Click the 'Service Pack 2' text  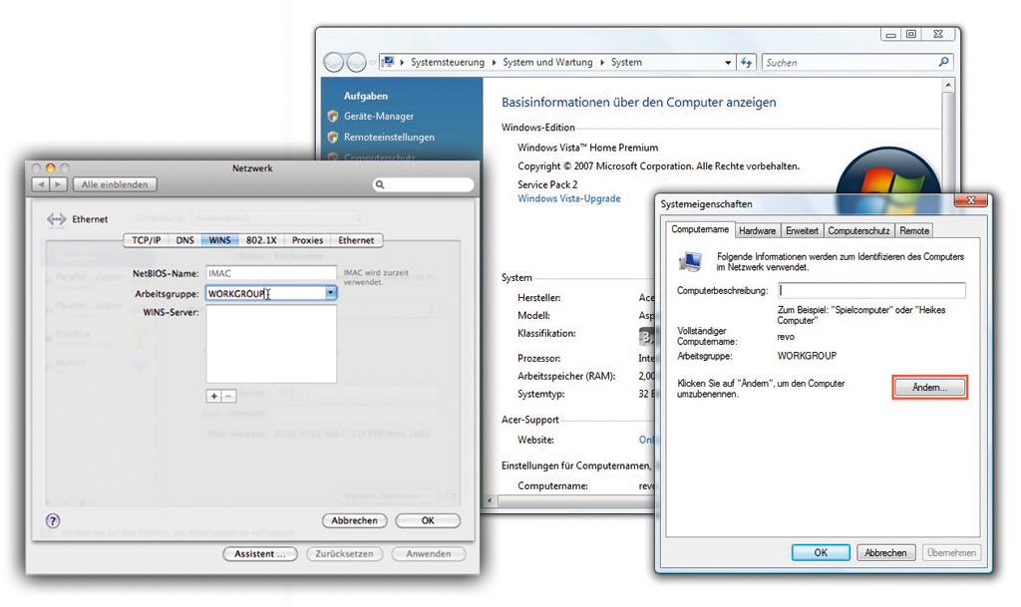[x=547, y=184]
